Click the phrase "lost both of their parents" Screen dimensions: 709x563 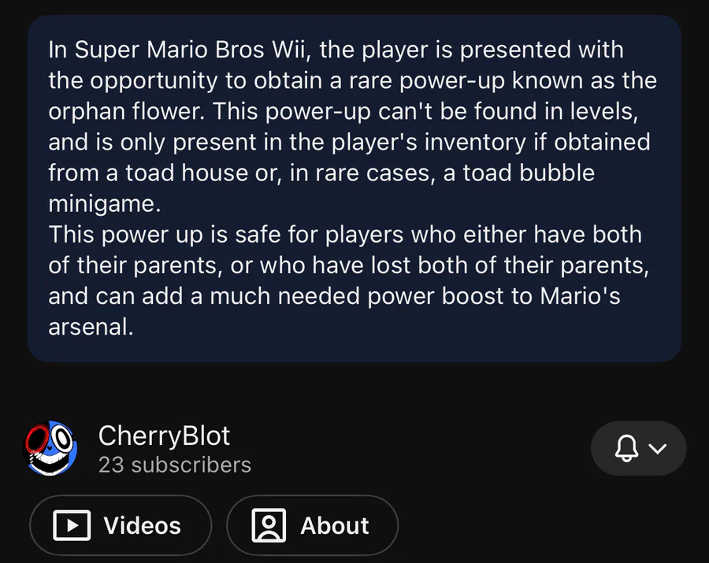[x=479, y=265]
